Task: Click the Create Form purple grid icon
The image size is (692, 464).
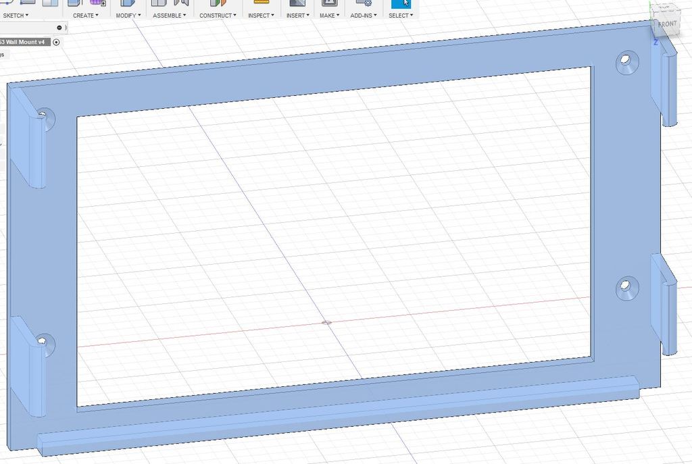Action: (x=97, y=3)
